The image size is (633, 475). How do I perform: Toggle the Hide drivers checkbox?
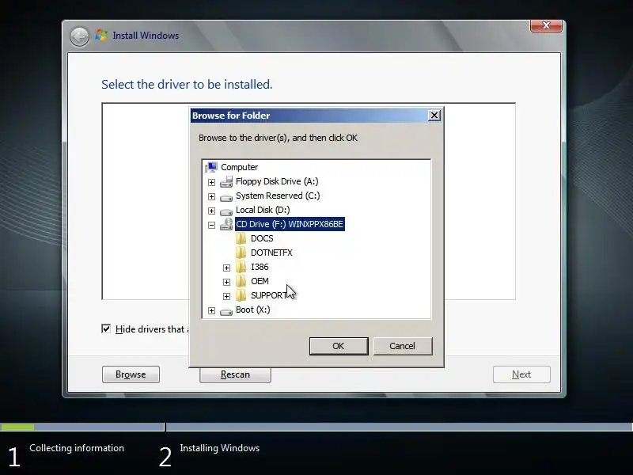tap(106, 329)
